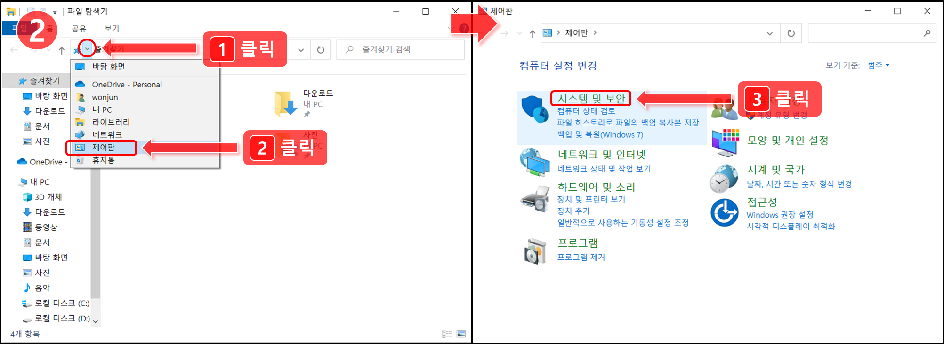
Task: Select 네트워크 in the address dropdown list
Action: click(x=145, y=135)
